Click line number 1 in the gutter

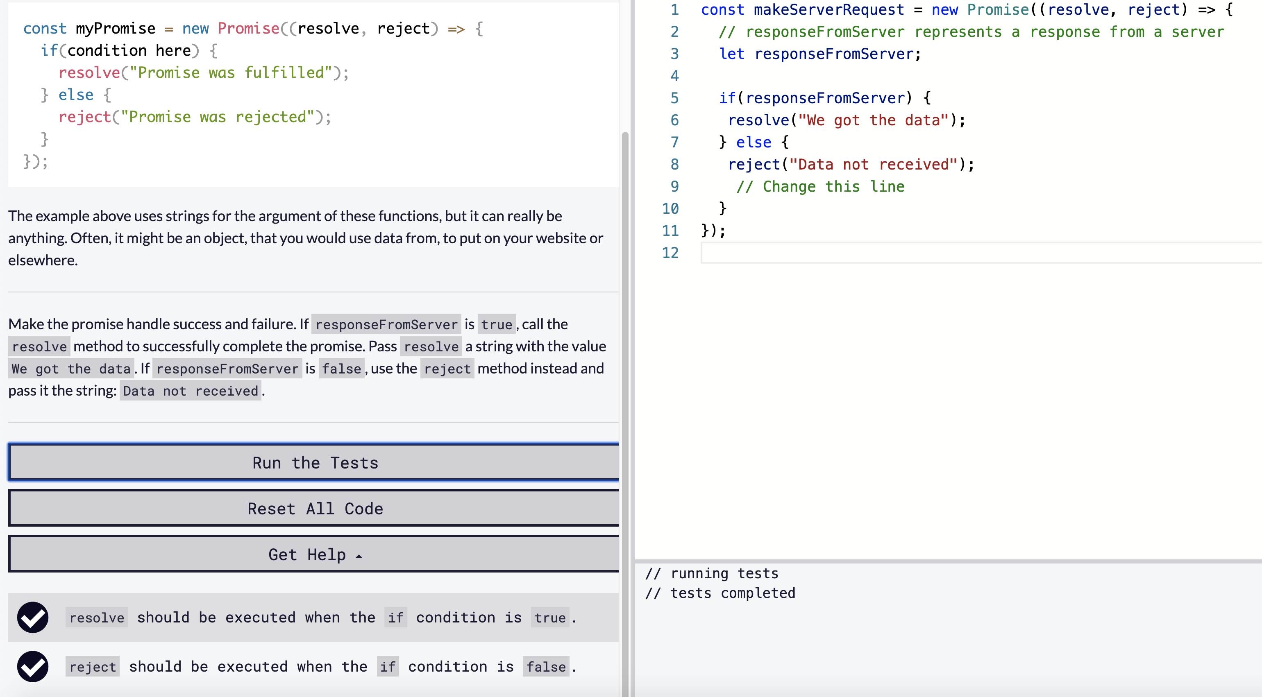[x=674, y=10]
